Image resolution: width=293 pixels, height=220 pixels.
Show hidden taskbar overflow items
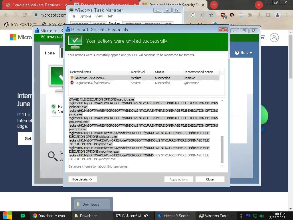241,216
